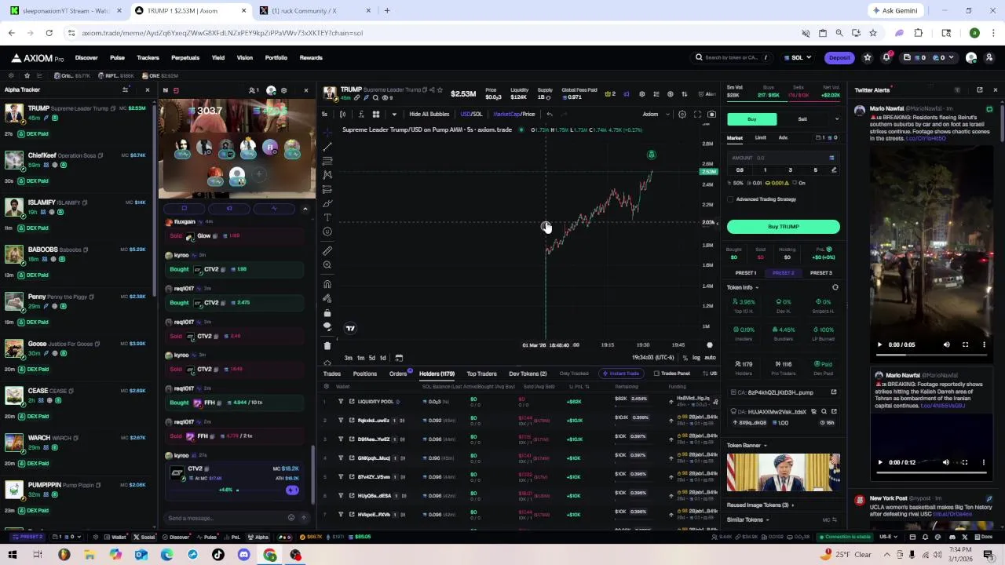This screenshot has width=1005, height=565.
Task: Select the trend line drawing tool
Action: click(327, 146)
